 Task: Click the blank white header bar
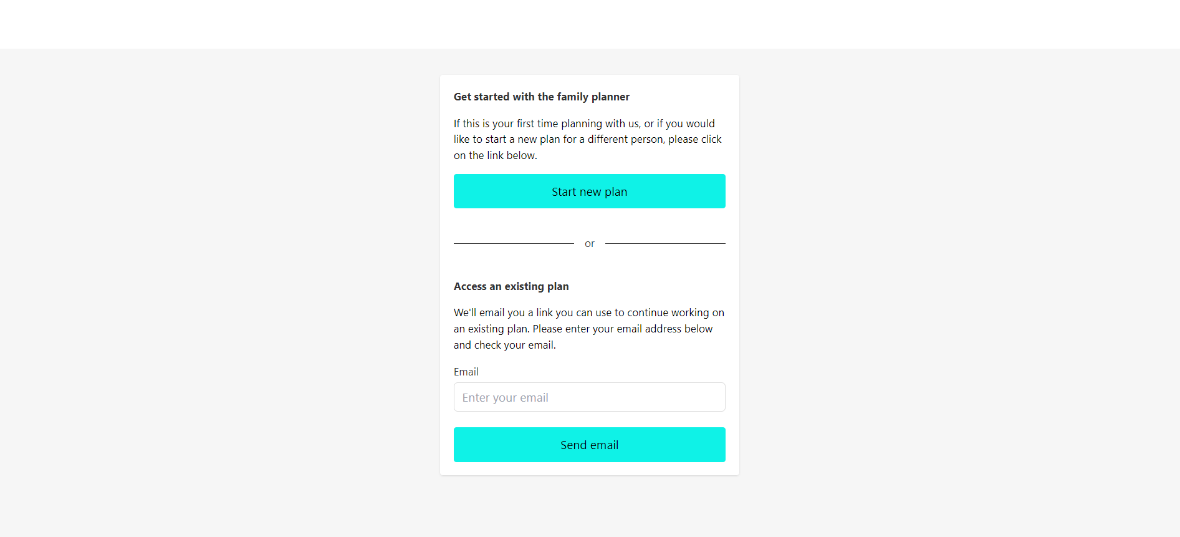(x=589, y=24)
